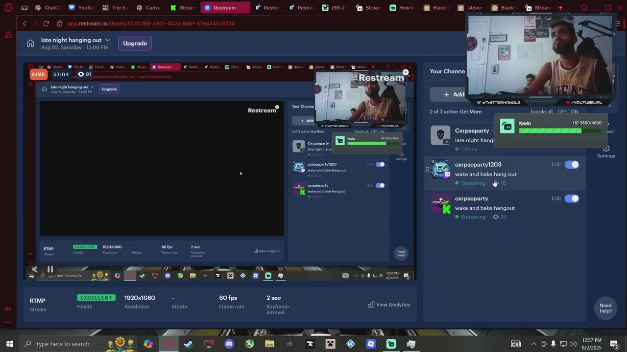627x352 pixels.
Task: Open the Opera main menu logo
Action: (x=8, y=8)
